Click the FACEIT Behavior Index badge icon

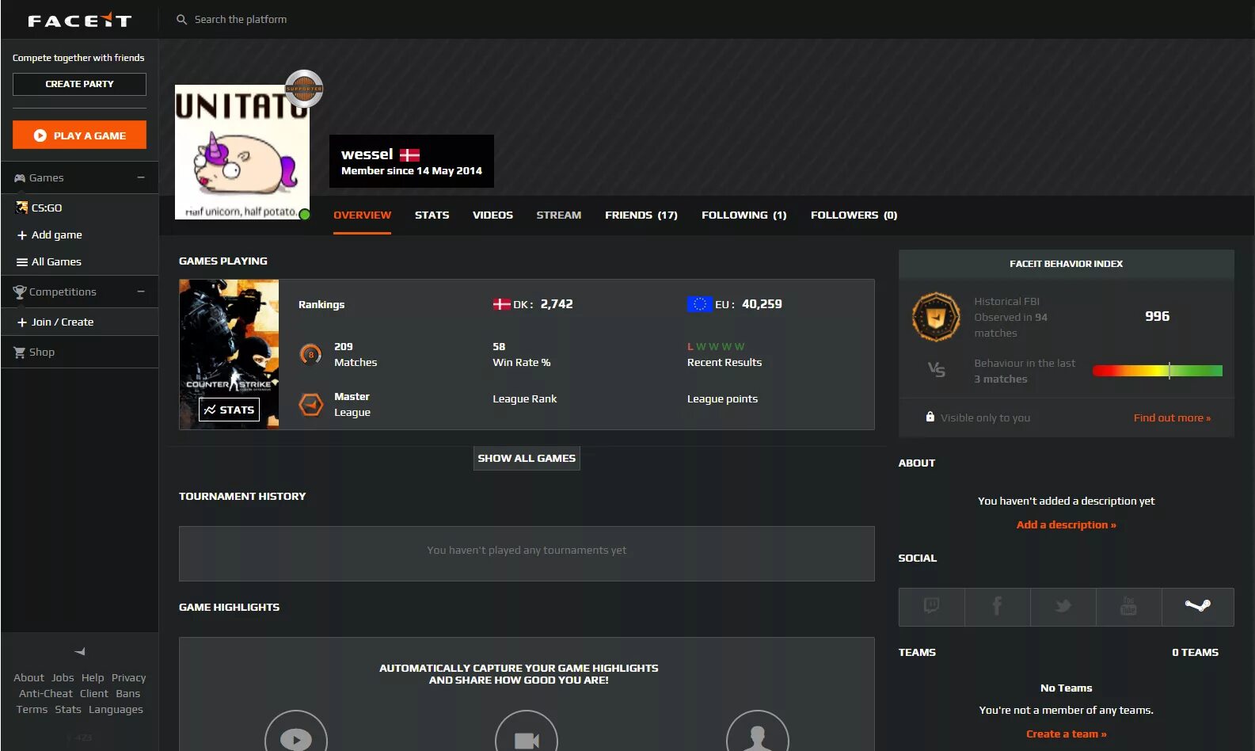937,316
